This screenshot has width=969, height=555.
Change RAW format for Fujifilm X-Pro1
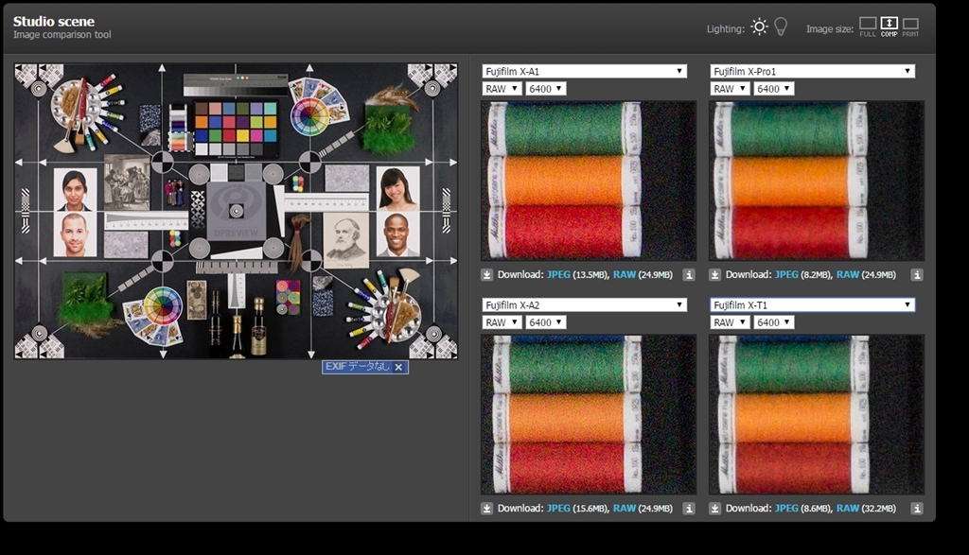point(730,89)
